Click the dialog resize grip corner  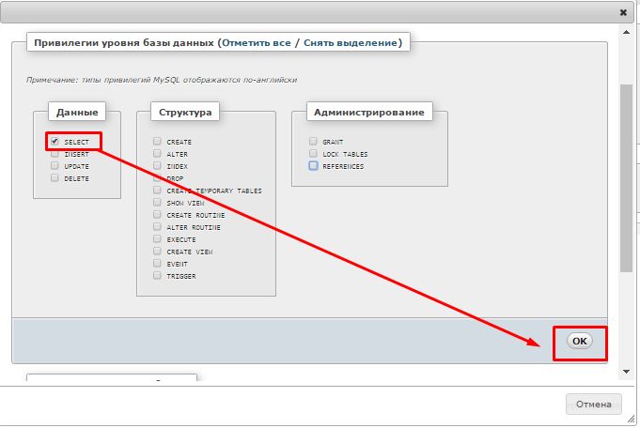point(632,419)
